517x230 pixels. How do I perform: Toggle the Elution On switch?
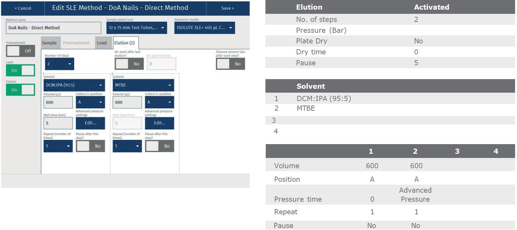[x=21, y=90]
